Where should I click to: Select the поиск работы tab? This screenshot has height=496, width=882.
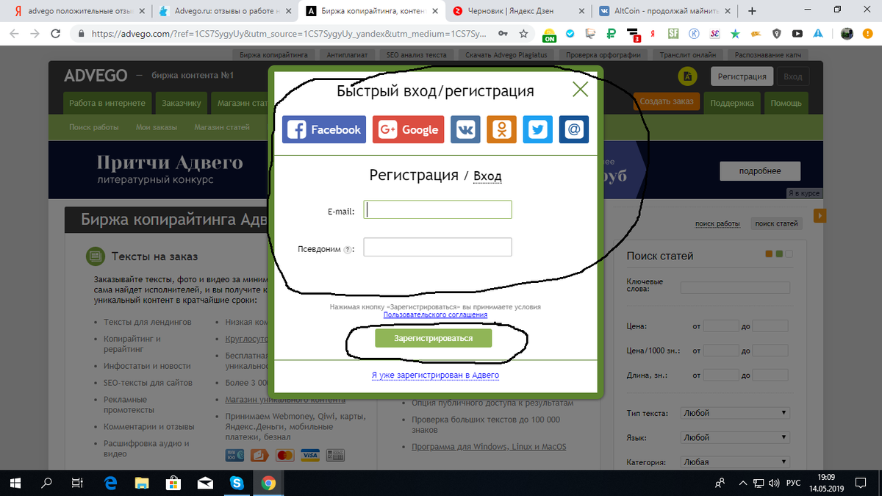717,223
